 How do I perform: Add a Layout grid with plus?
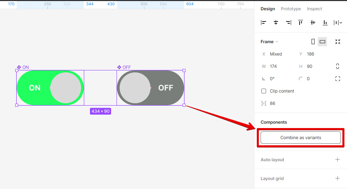pos(337,178)
